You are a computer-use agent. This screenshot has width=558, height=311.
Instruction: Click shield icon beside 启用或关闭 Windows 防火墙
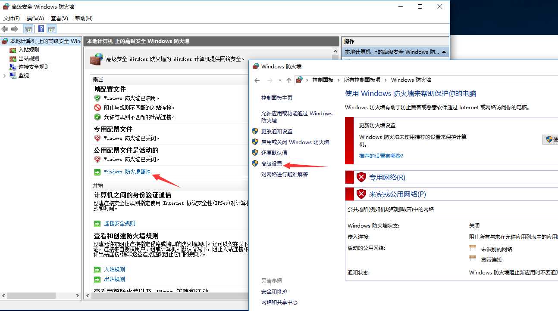pos(255,142)
